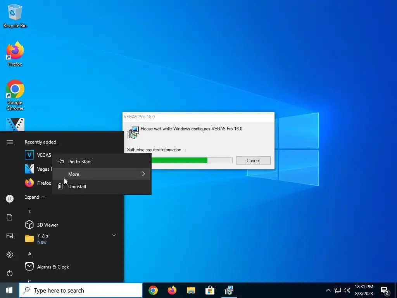Image resolution: width=397 pixels, height=298 pixels.
Task: Click the hamburger menu in Start
Action: click(10, 142)
